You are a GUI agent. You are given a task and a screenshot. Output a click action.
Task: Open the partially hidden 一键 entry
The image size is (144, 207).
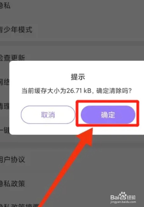[5, 130]
